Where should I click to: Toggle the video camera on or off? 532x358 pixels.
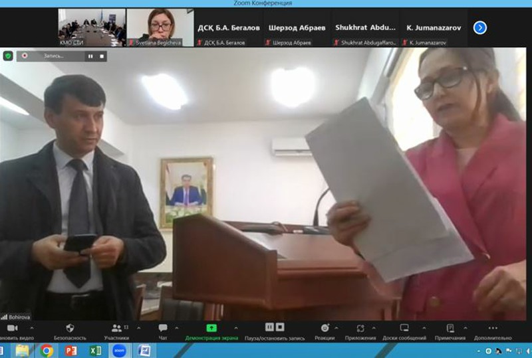point(12,328)
